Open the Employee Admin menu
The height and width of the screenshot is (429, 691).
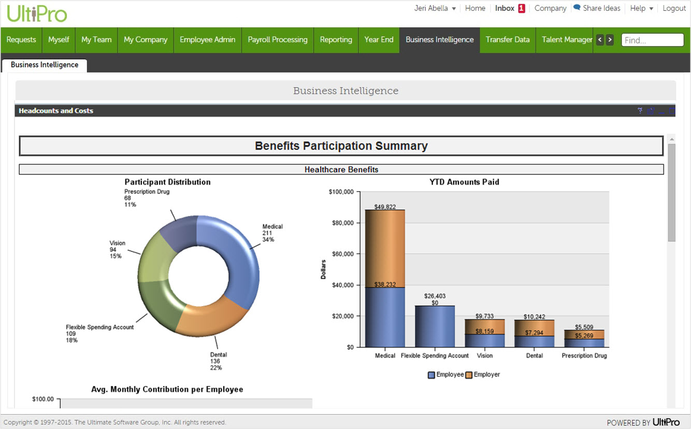[207, 40]
